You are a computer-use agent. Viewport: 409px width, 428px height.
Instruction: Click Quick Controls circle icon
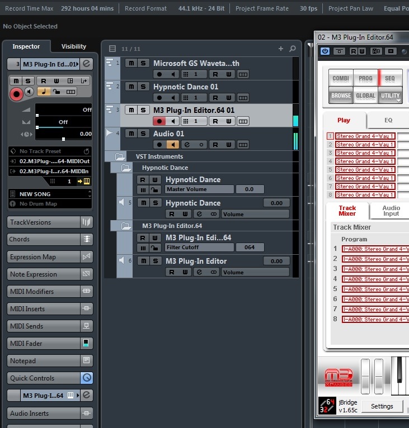point(87,378)
